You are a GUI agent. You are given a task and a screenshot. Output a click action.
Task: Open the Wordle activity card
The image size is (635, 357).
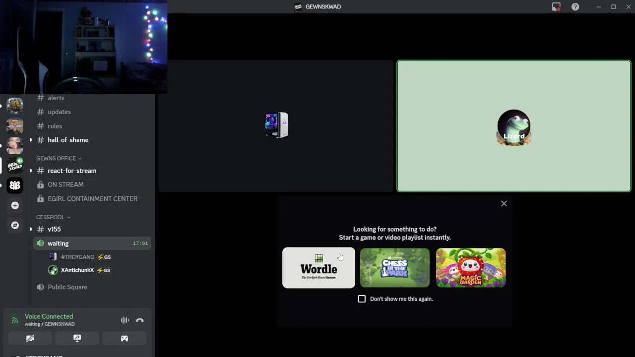(318, 268)
